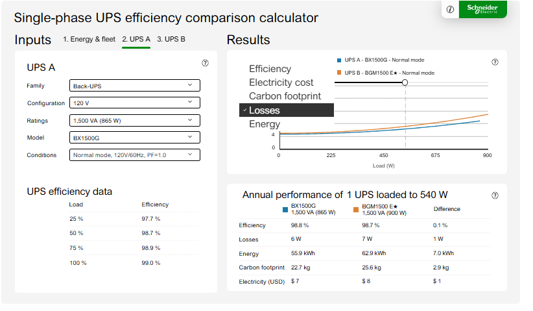Viewport: 533px width, 311px height.
Task: Open help icon in Results chart panel
Action: (x=495, y=62)
